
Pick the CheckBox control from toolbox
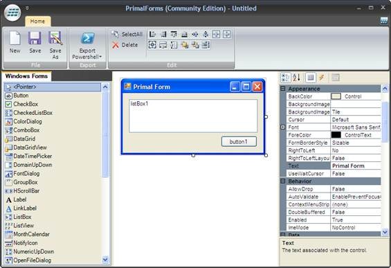[53, 104]
